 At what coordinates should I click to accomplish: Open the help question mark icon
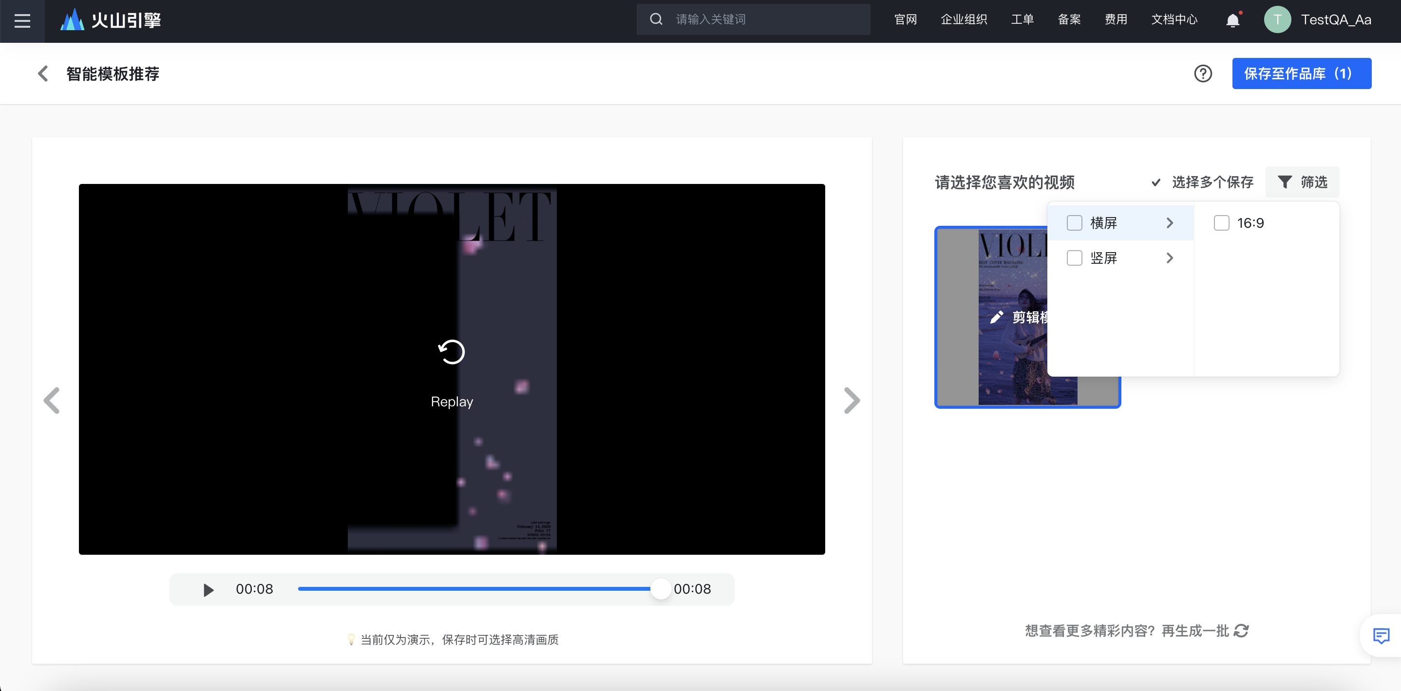(x=1203, y=73)
